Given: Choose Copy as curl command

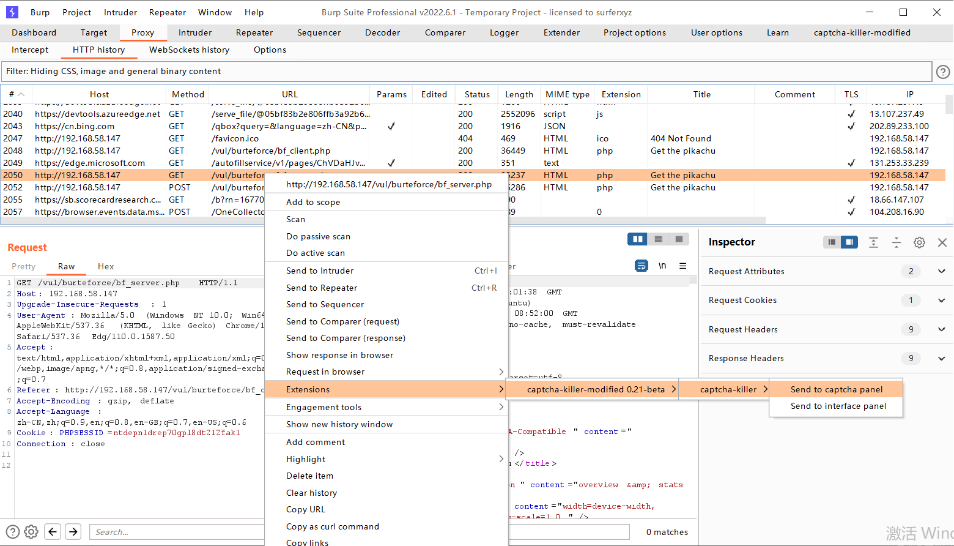Looking at the screenshot, I should 386,526.
